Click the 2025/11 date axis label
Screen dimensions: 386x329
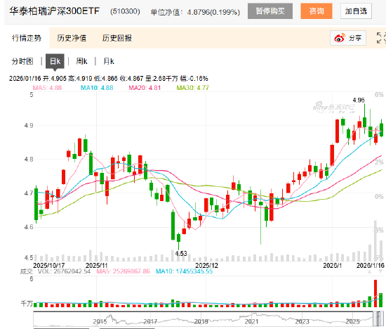(97, 265)
